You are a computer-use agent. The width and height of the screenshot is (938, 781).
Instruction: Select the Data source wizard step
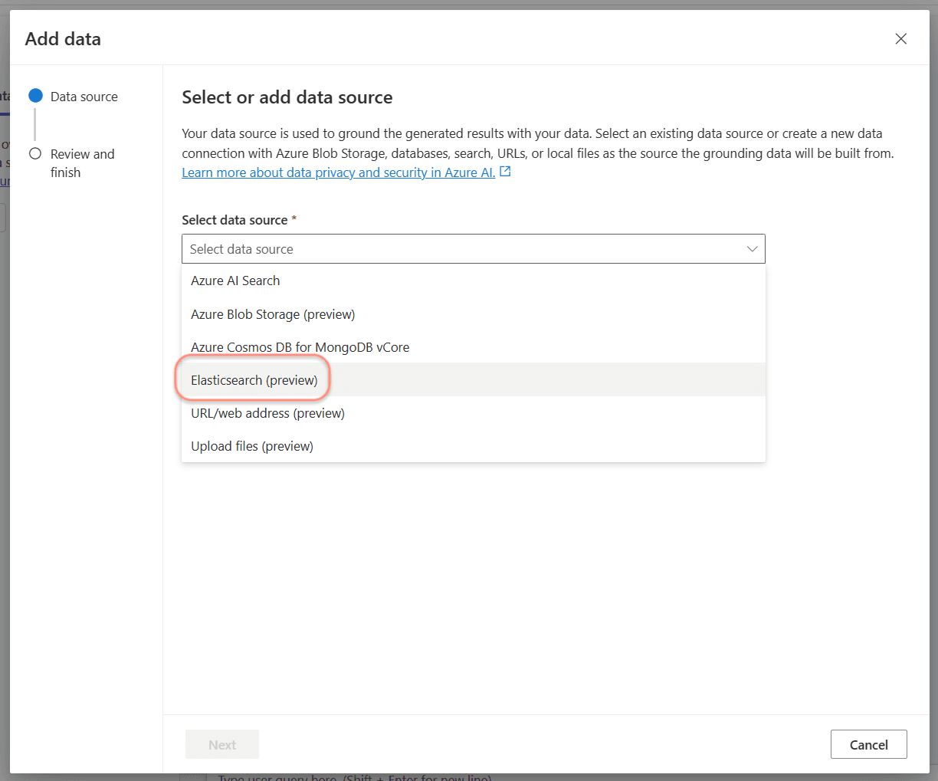point(84,96)
